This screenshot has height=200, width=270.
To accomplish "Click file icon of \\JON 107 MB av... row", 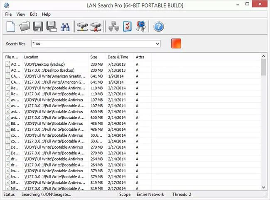I will pos(8,99).
